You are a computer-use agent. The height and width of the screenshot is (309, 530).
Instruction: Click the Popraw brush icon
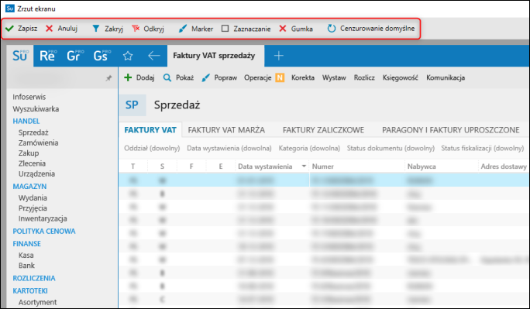point(205,78)
